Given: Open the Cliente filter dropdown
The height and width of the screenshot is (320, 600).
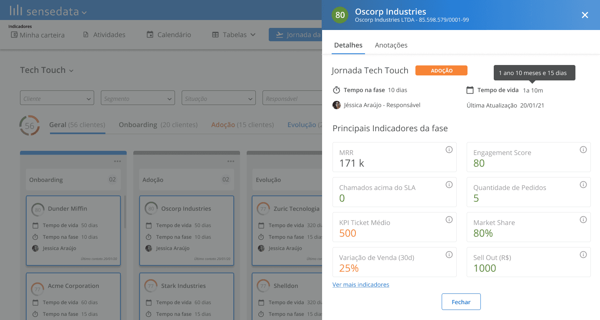Looking at the screenshot, I should coord(57,98).
